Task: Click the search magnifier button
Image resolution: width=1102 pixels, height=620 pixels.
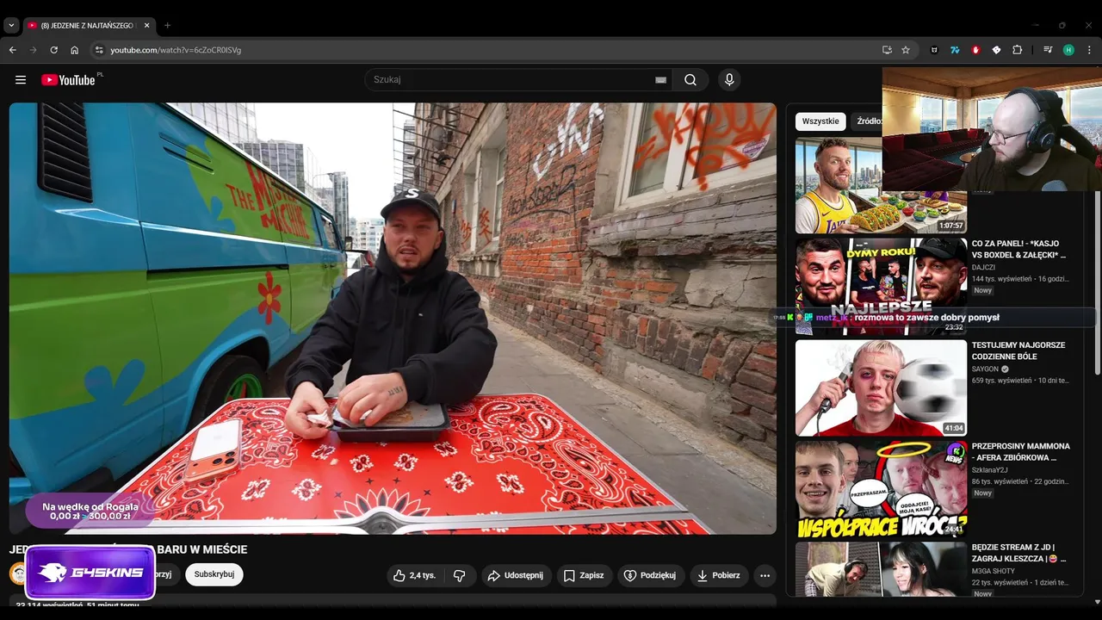Action: [x=690, y=80]
